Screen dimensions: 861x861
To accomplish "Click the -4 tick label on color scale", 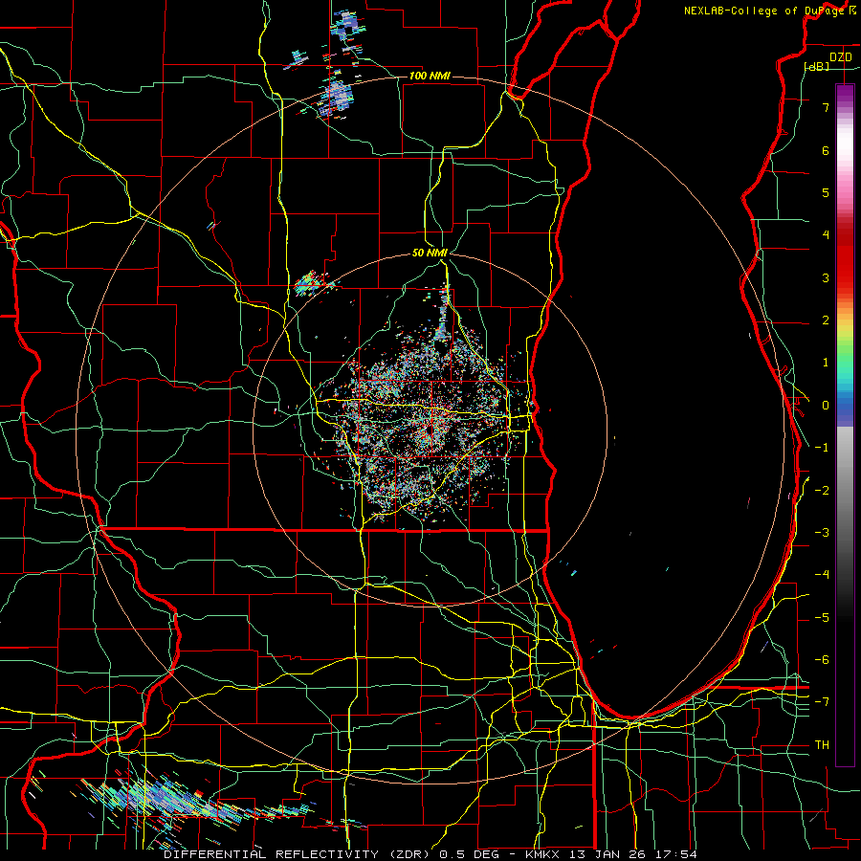I will coord(822,575).
